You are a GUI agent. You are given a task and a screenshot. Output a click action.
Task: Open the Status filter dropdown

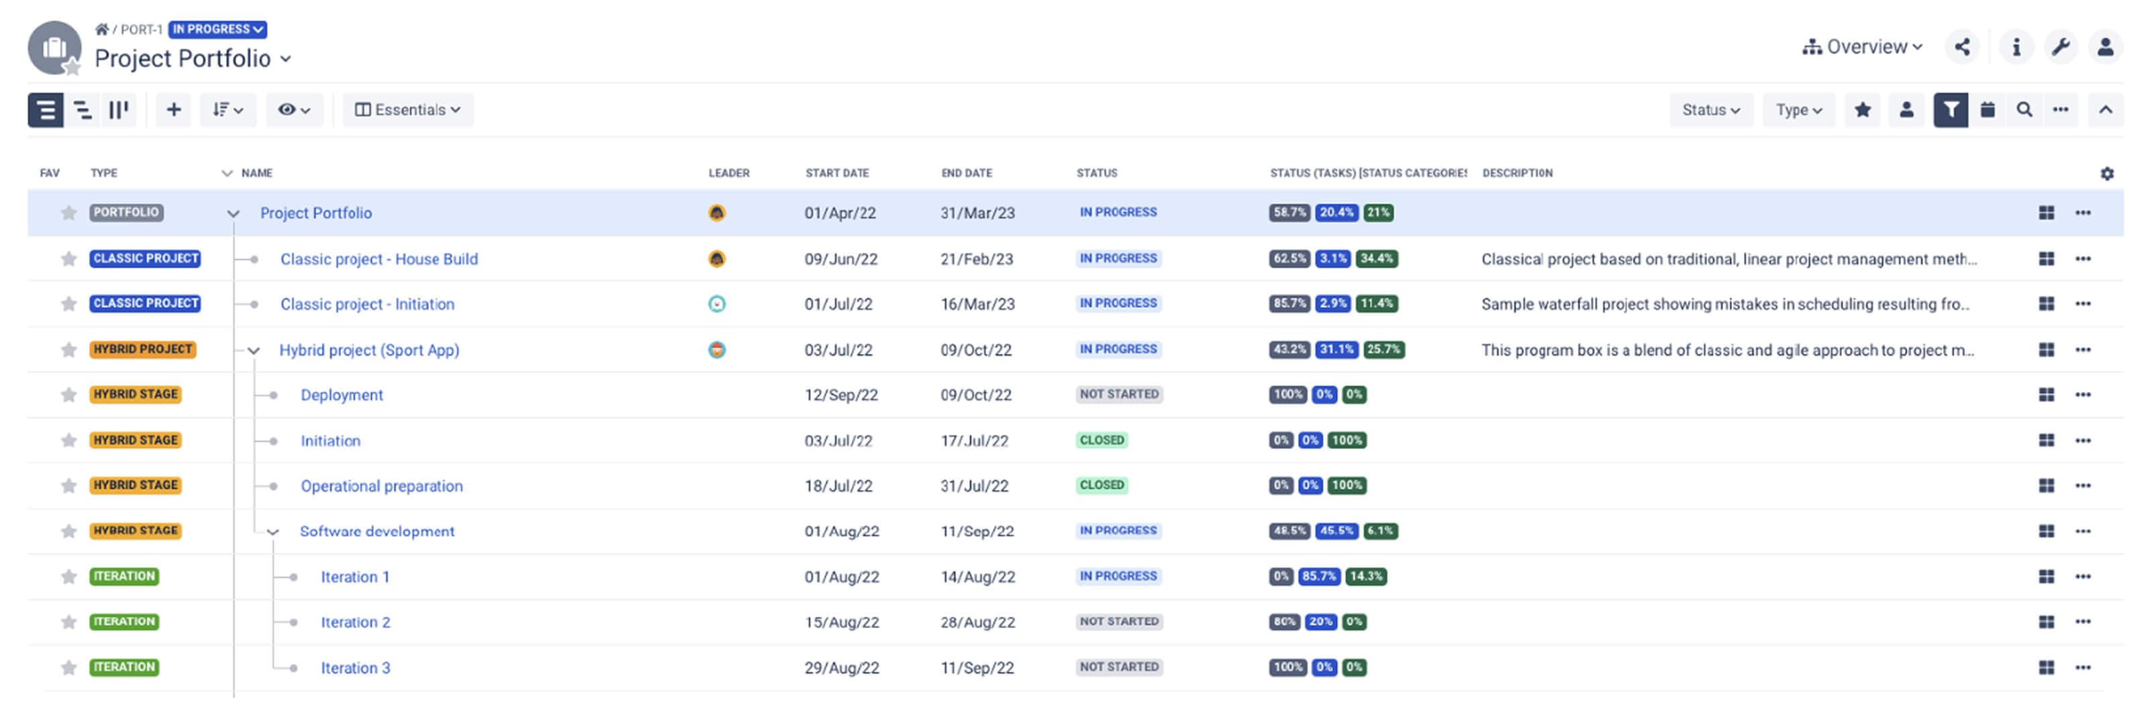(1711, 110)
